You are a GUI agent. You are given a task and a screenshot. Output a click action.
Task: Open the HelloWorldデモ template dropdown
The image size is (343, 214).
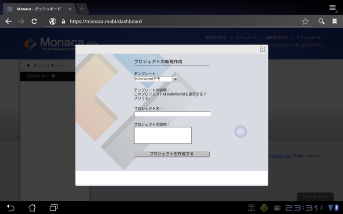156,79
